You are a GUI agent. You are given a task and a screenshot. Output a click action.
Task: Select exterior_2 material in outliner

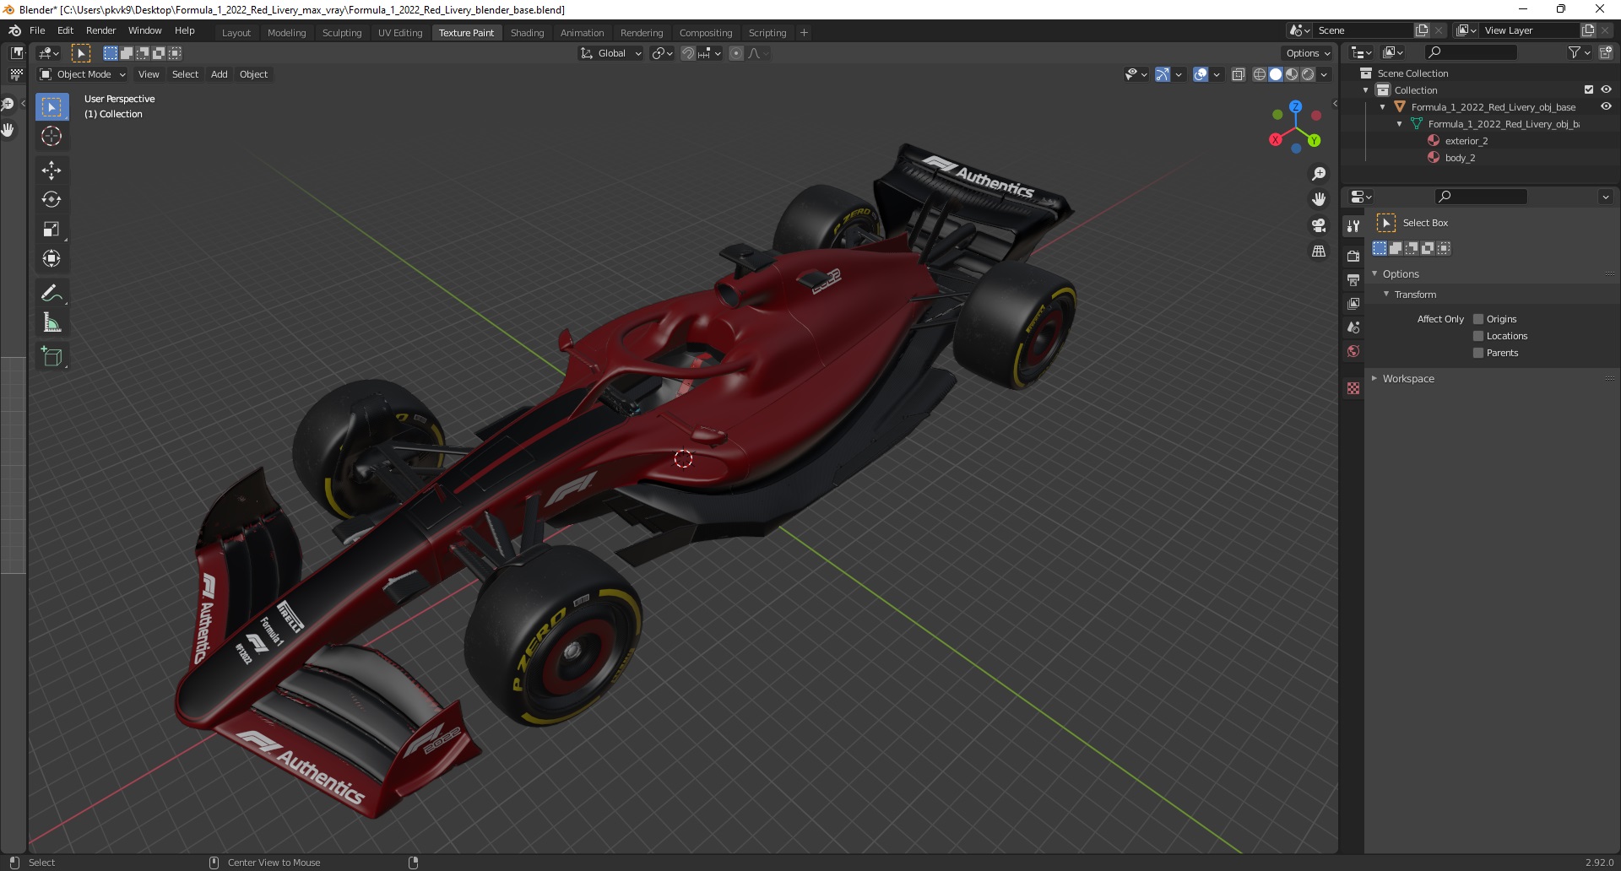point(1466,141)
